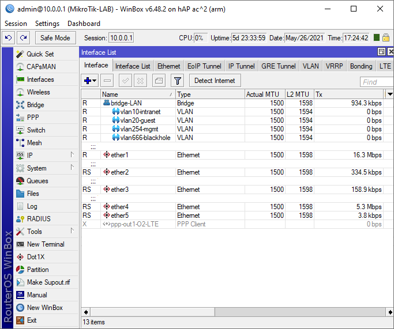Switch to the VRRP tab
This screenshot has height=329, width=394.
(x=334, y=66)
